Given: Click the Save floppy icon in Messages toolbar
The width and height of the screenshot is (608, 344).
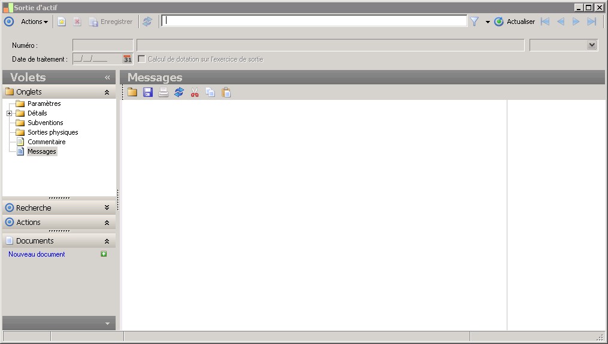Looking at the screenshot, I should click(148, 92).
